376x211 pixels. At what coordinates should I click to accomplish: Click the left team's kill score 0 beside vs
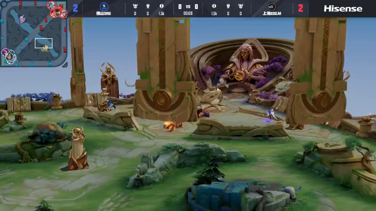coord(180,7)
